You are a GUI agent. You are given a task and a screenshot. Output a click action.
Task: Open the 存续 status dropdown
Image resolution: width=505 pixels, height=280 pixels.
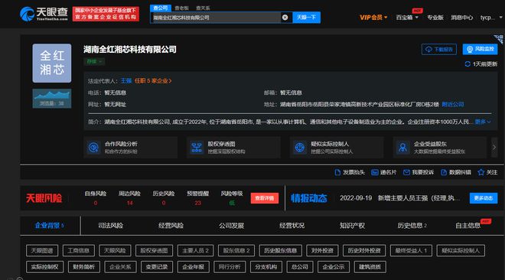94,61
